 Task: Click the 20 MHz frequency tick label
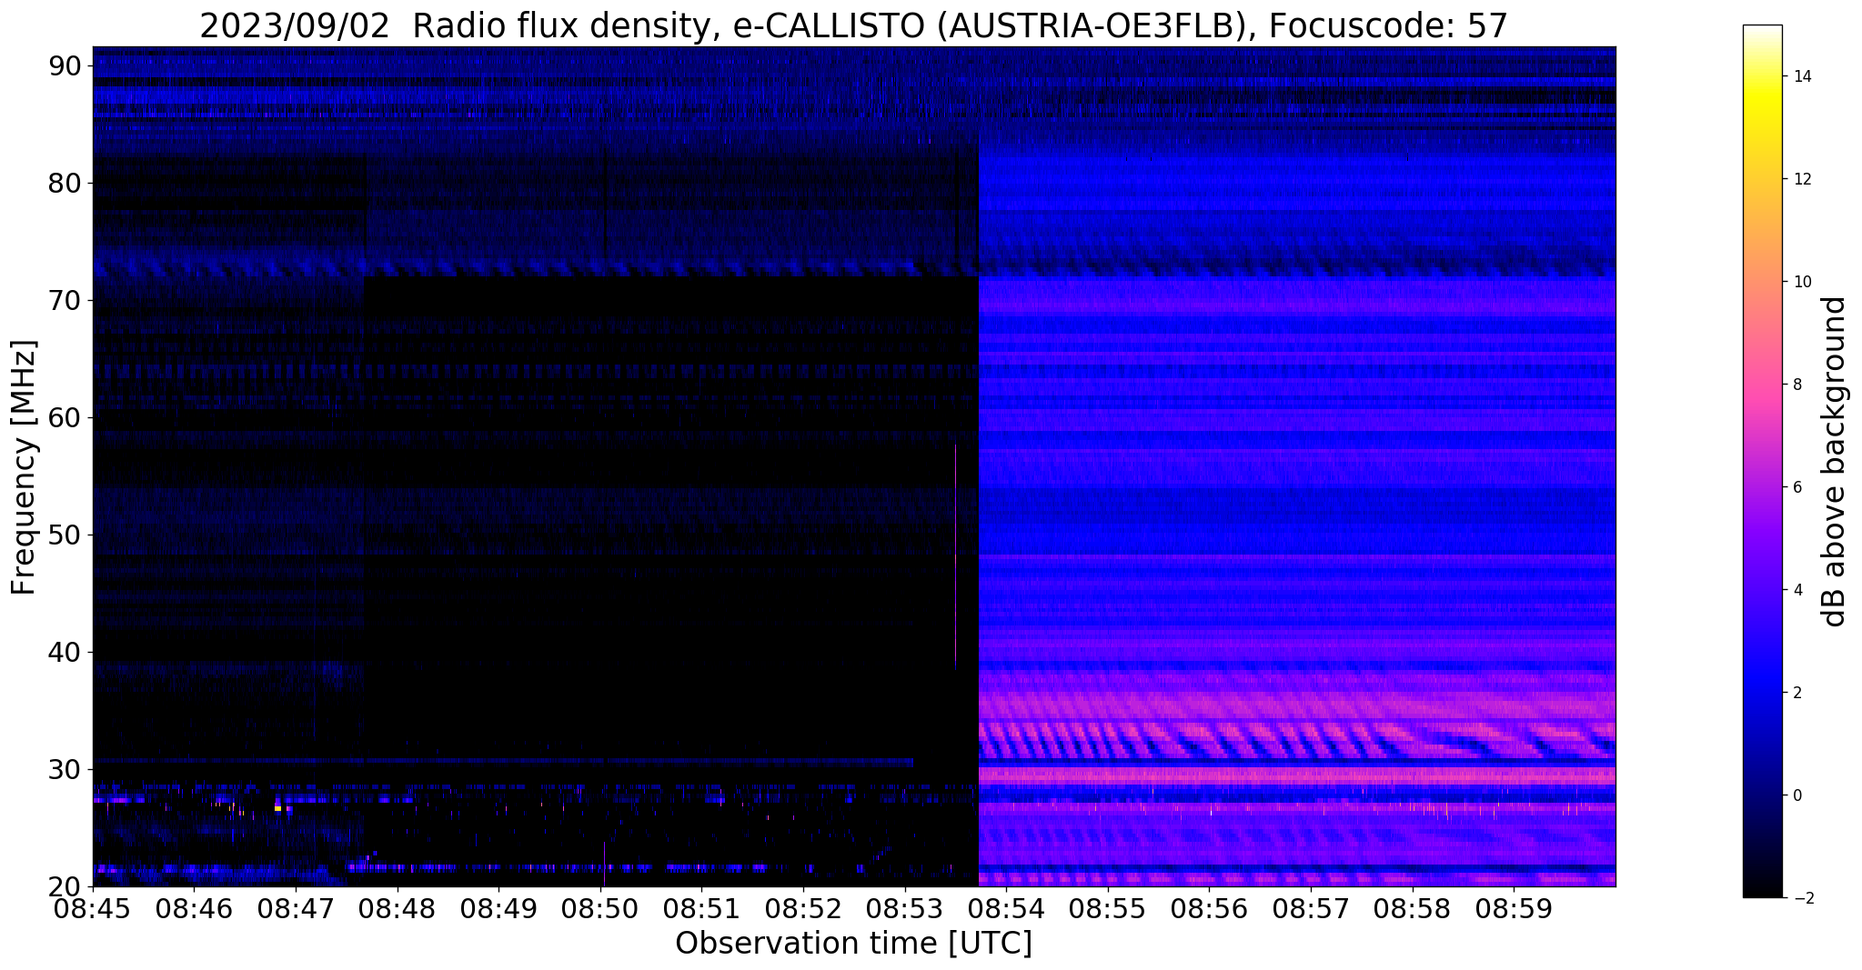(x=65, y=886)
